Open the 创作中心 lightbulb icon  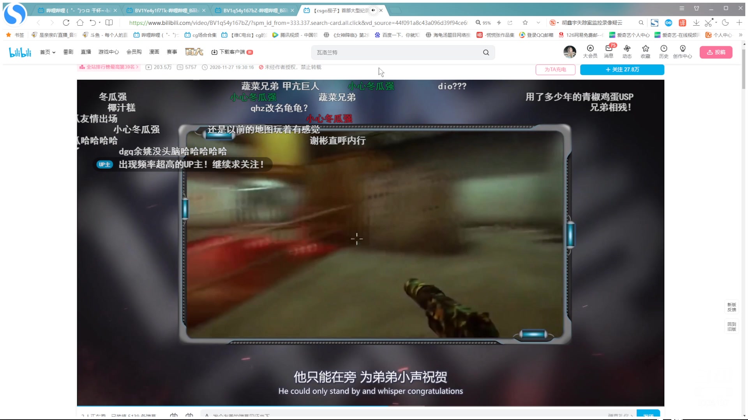coord(683,51)
